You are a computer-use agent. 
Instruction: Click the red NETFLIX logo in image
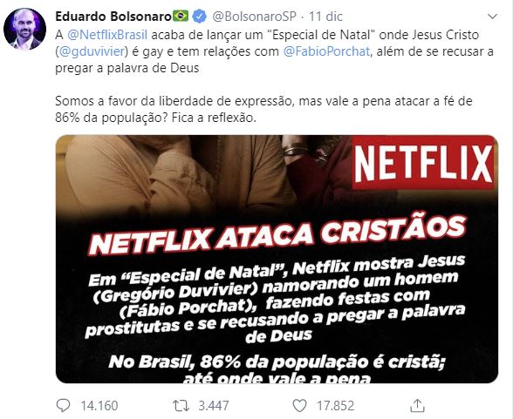tap(423, 162)
